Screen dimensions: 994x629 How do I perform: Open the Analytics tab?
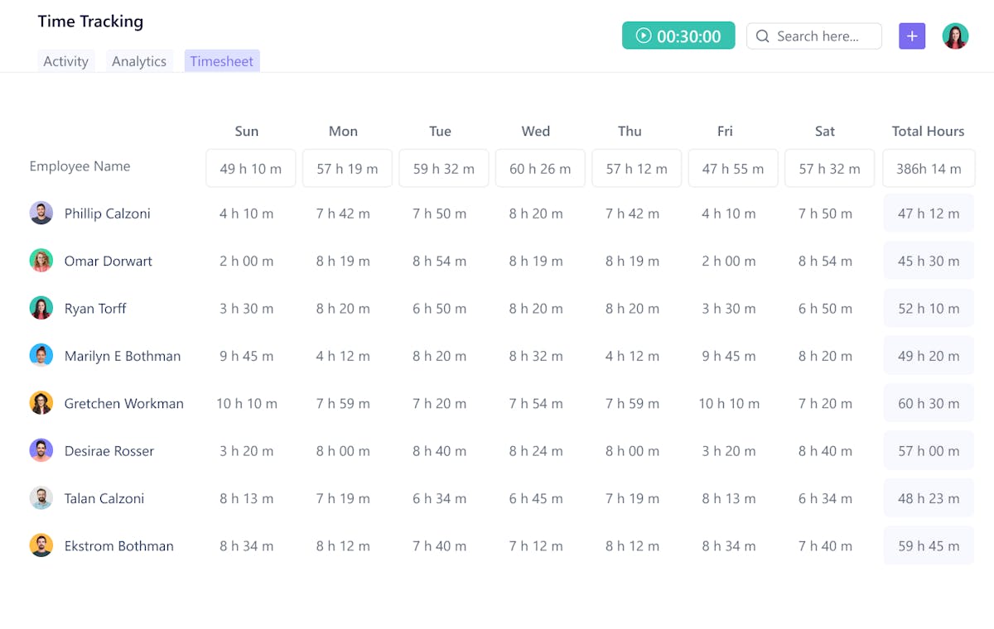pos(139,60)
